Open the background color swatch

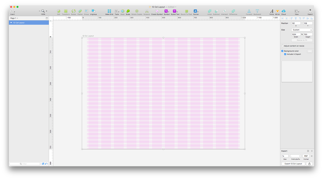[310, 51]
